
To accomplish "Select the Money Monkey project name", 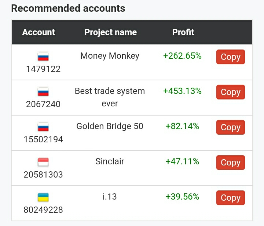I will tap(110, 56).
